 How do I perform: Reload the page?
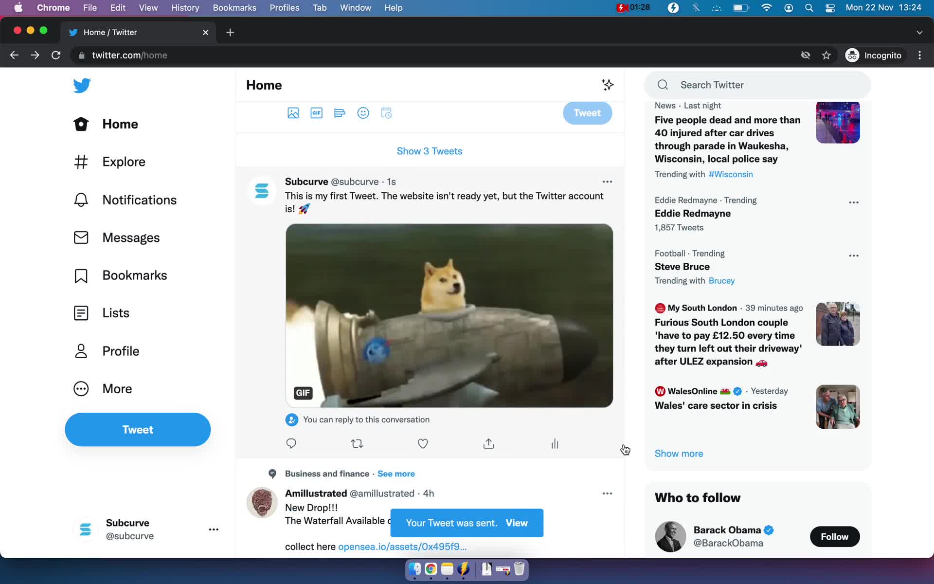pyautogui.click(x=56, y=55)
